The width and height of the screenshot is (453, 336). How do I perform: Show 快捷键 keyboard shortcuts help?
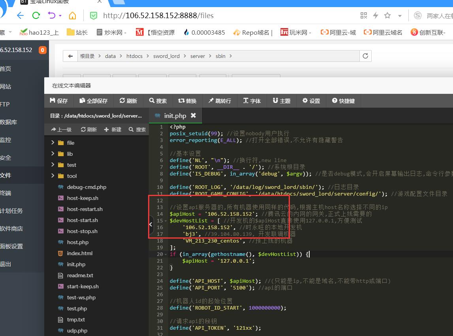pyautogui.click(x=343, y=101)
